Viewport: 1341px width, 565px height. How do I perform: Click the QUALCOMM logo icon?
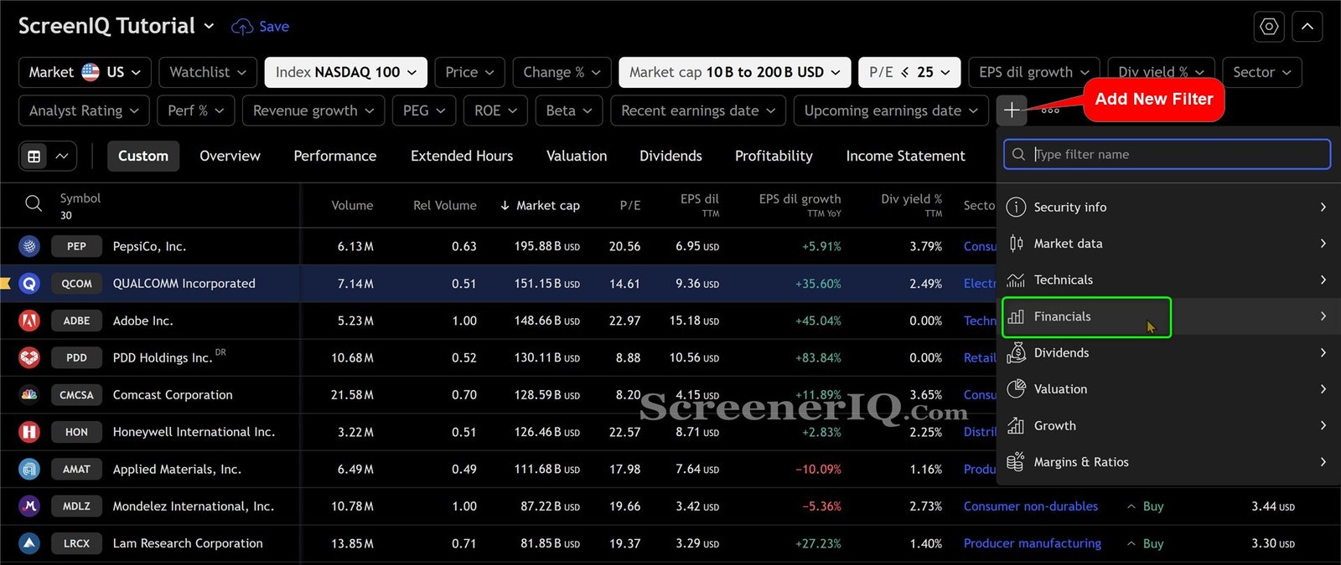point(29,284)
